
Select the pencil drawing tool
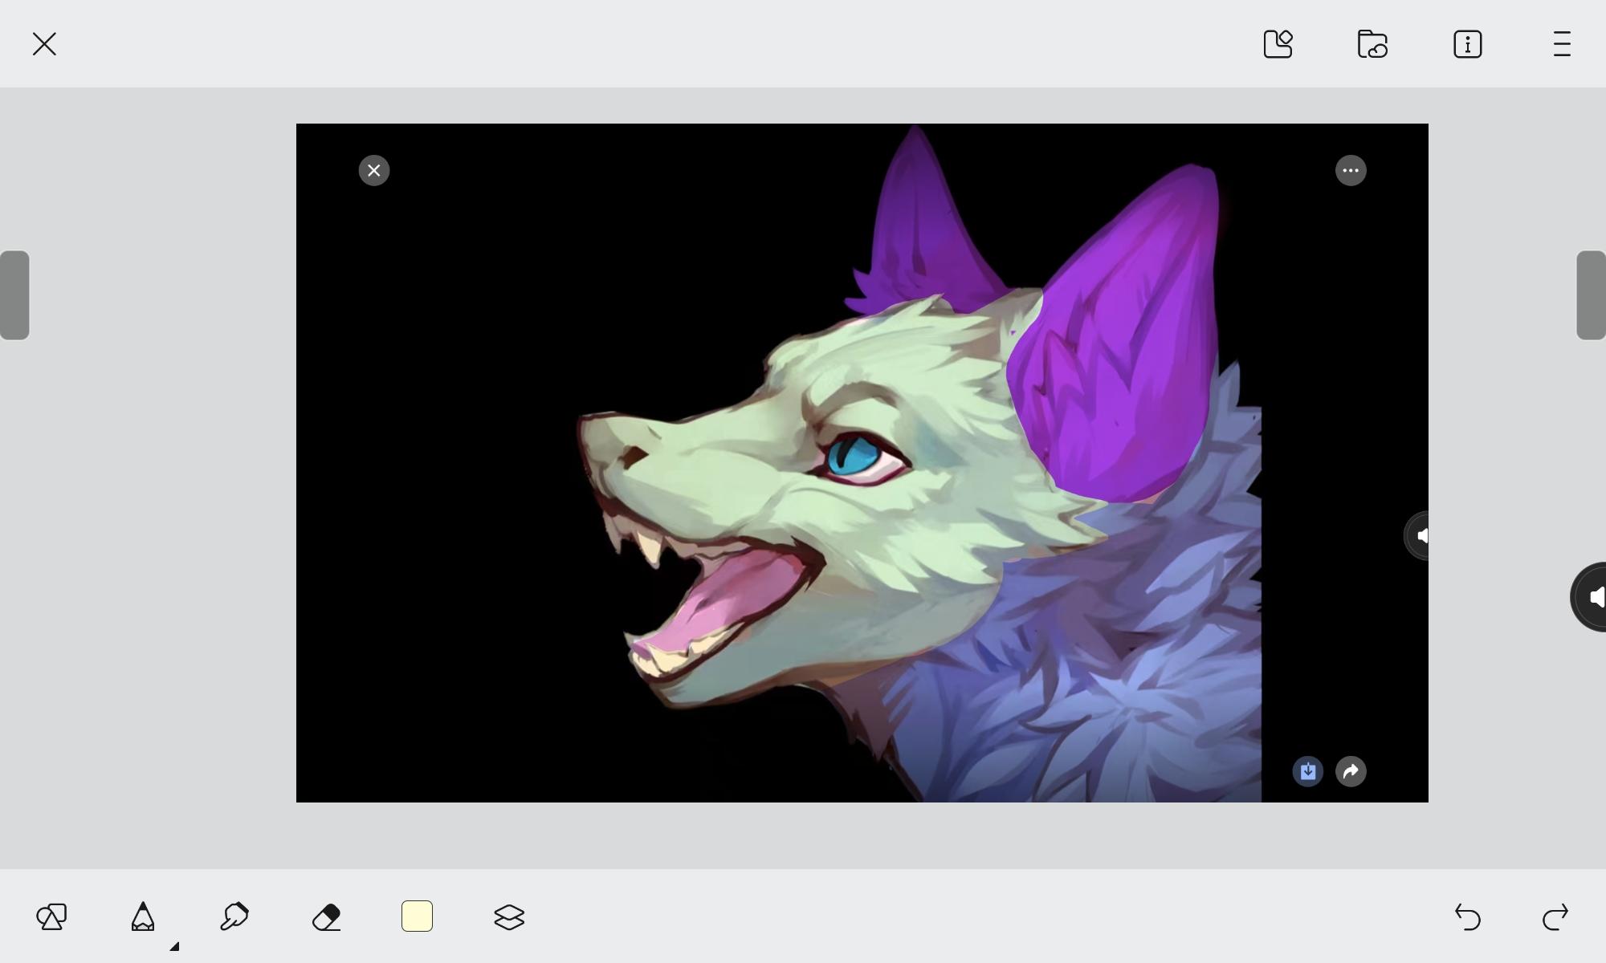(143, 916)
